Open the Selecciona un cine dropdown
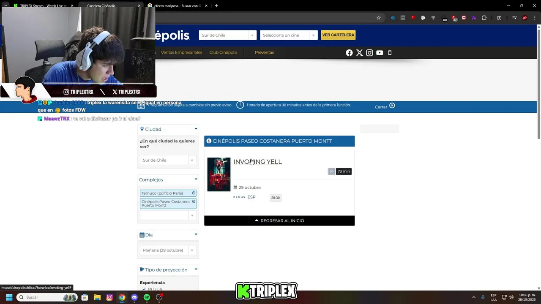This screenshot has width=541, height=304. tap(289, 35)
